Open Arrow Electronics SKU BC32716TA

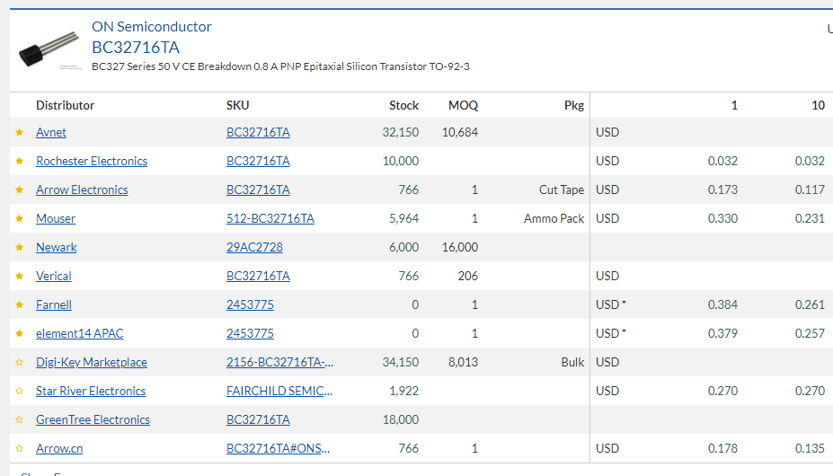[258, 190]
